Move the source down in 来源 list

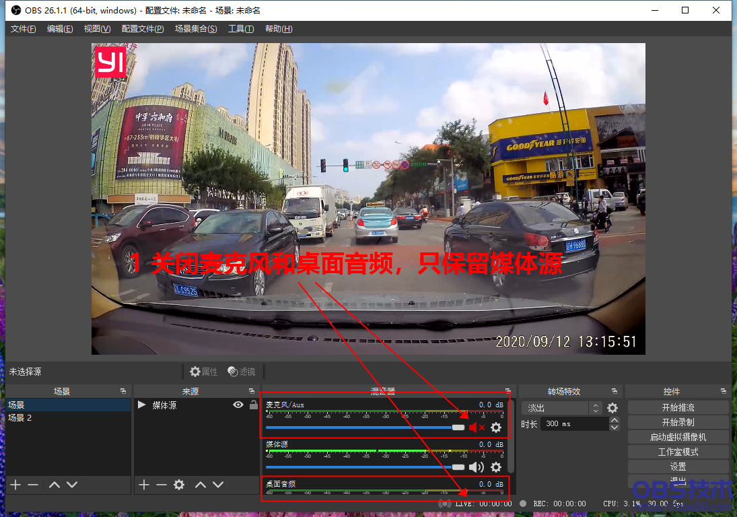[218, 485]
